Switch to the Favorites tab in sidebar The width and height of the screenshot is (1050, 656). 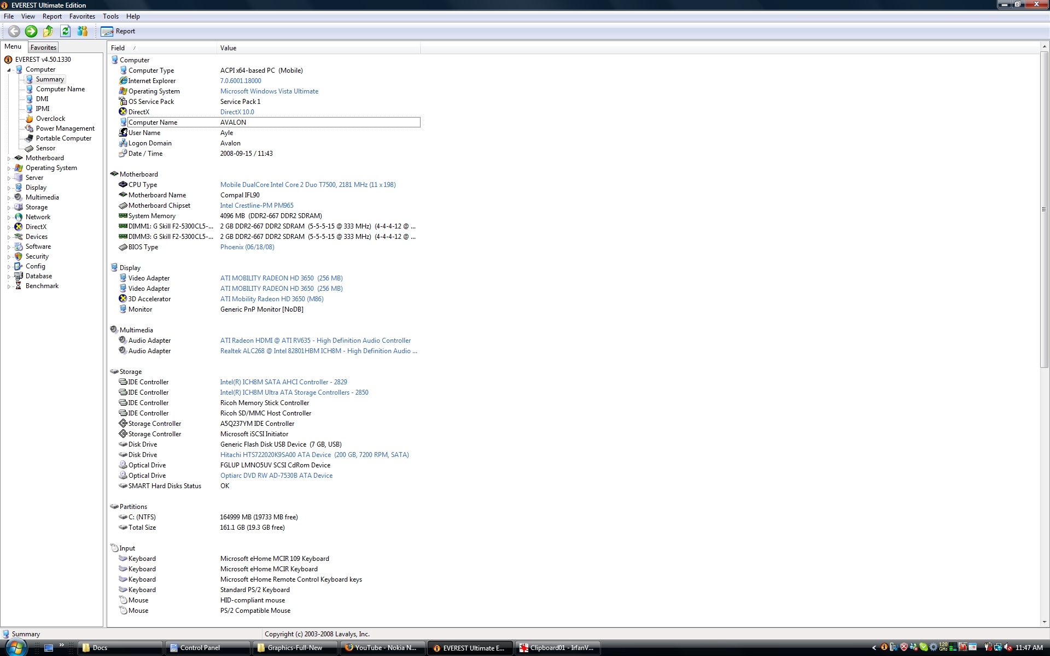(43, 48)
